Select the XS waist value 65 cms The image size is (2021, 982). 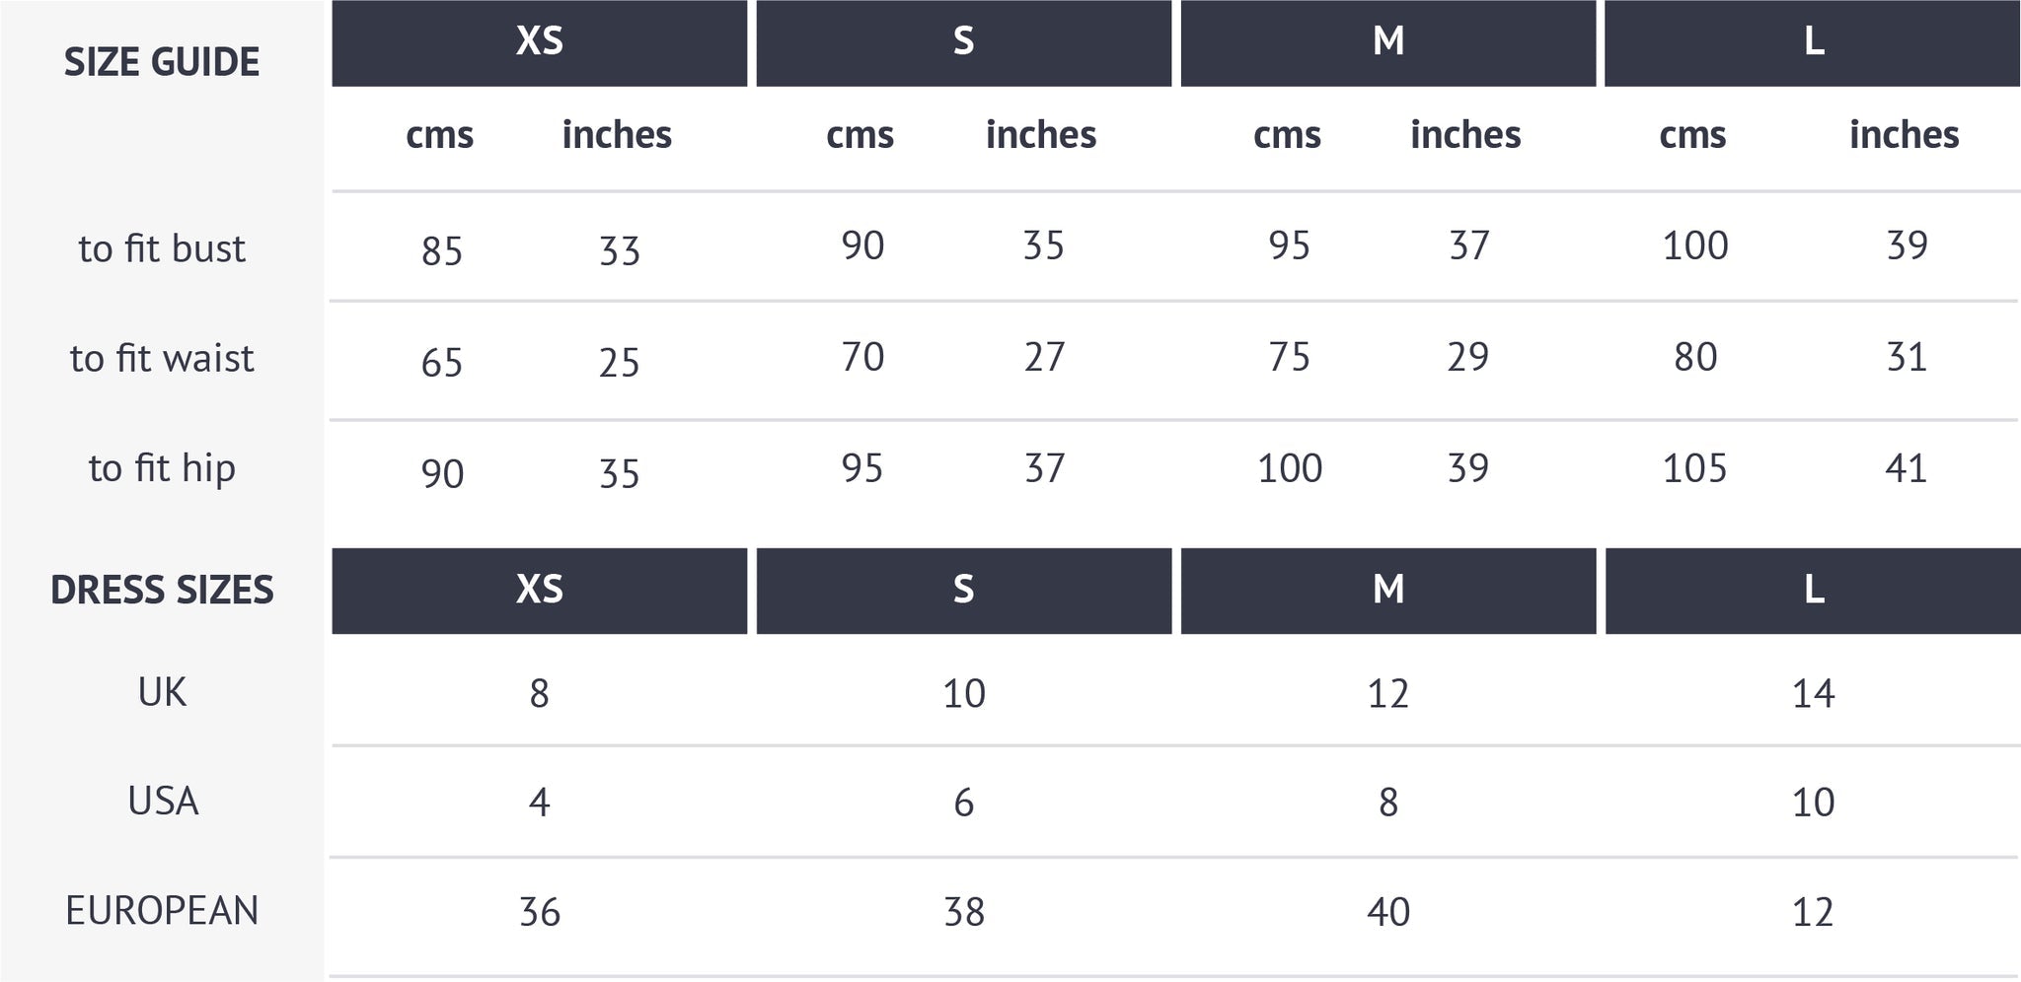[x=442, y=363]
